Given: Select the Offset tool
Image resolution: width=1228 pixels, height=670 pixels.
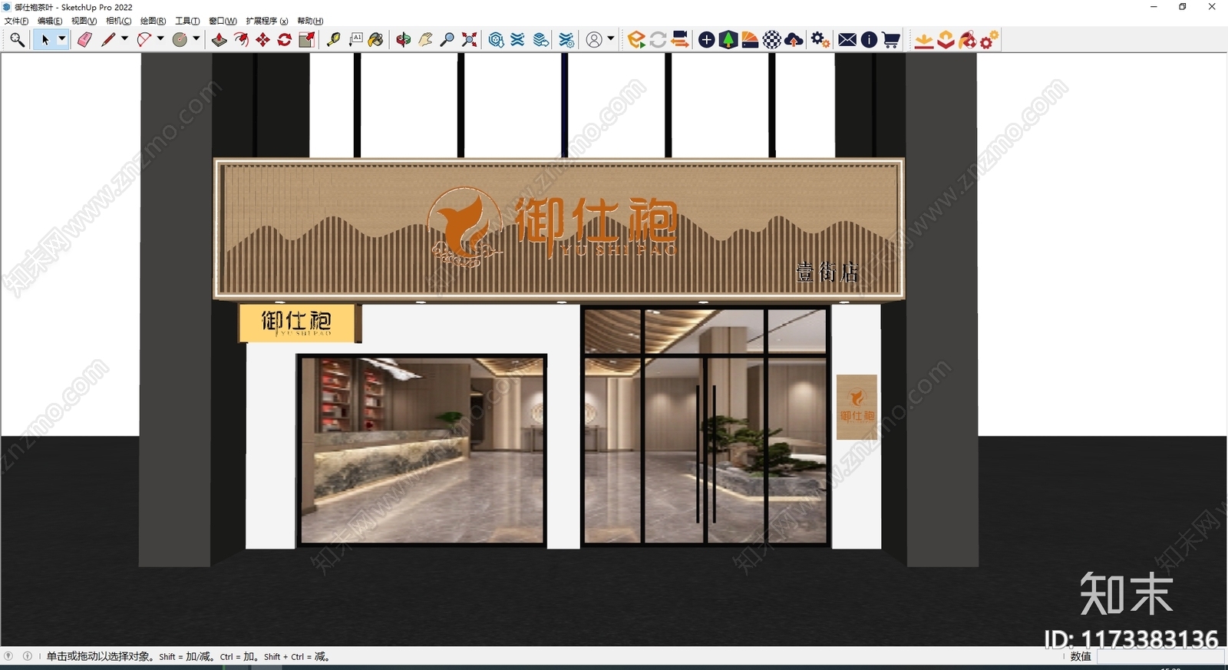Looking at the screenshot, I should tap(242, 40).
